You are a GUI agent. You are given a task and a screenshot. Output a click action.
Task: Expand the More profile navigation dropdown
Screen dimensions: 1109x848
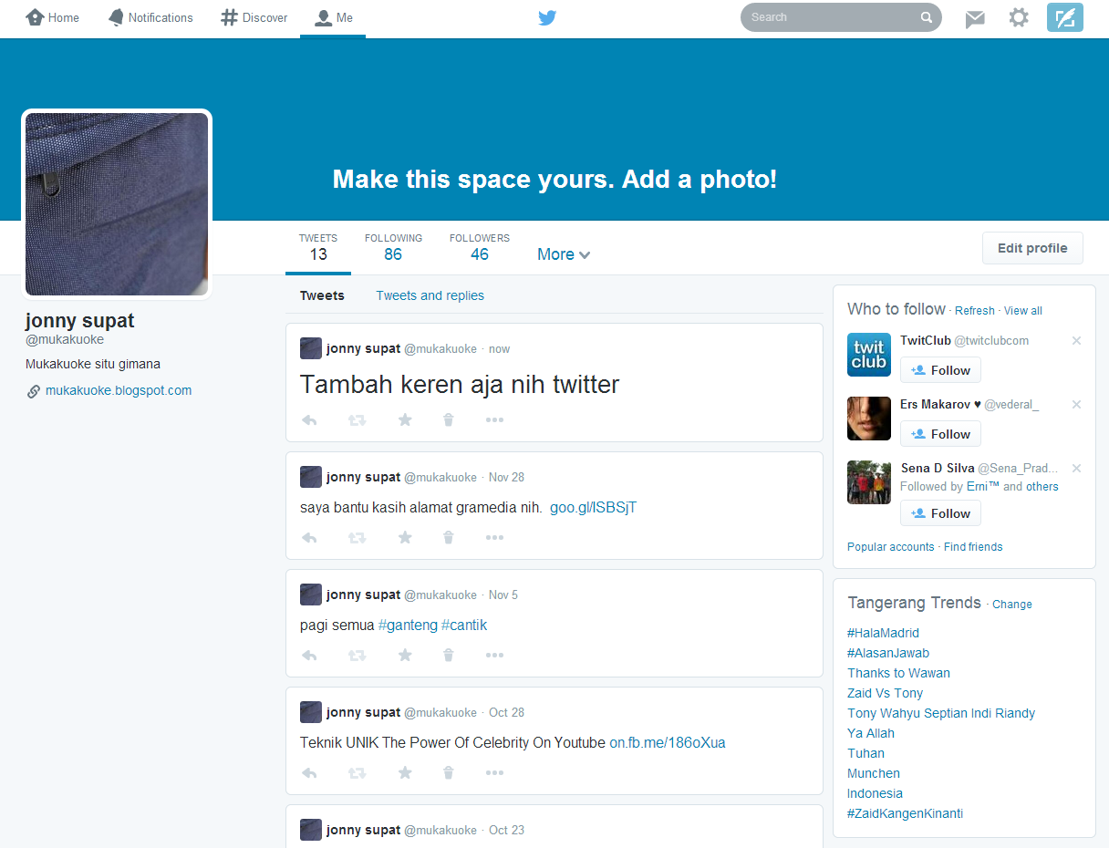pos(563,254)
